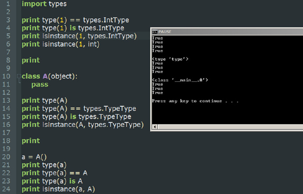The width and height of the screenshot is (303, 194).
Task: Click line number 24 in the gutter
Action: point(6,189)
